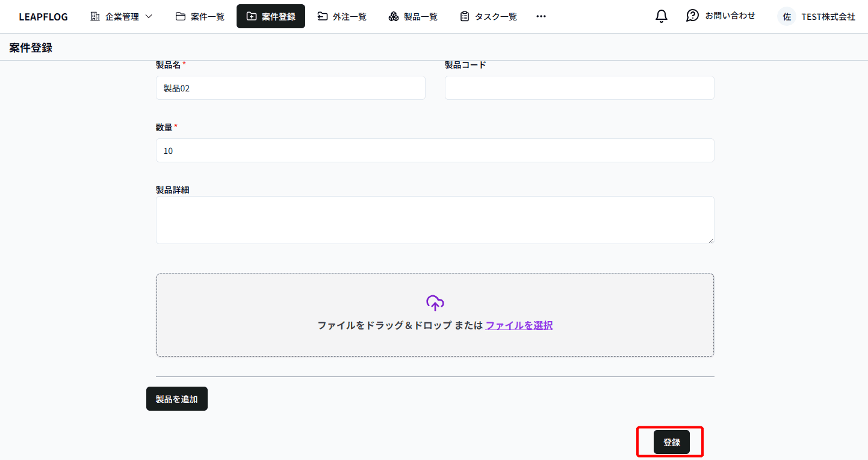868x460 pixels.
Task: Click the 製品一覧 icon in navigation
Action: point(394,16)
